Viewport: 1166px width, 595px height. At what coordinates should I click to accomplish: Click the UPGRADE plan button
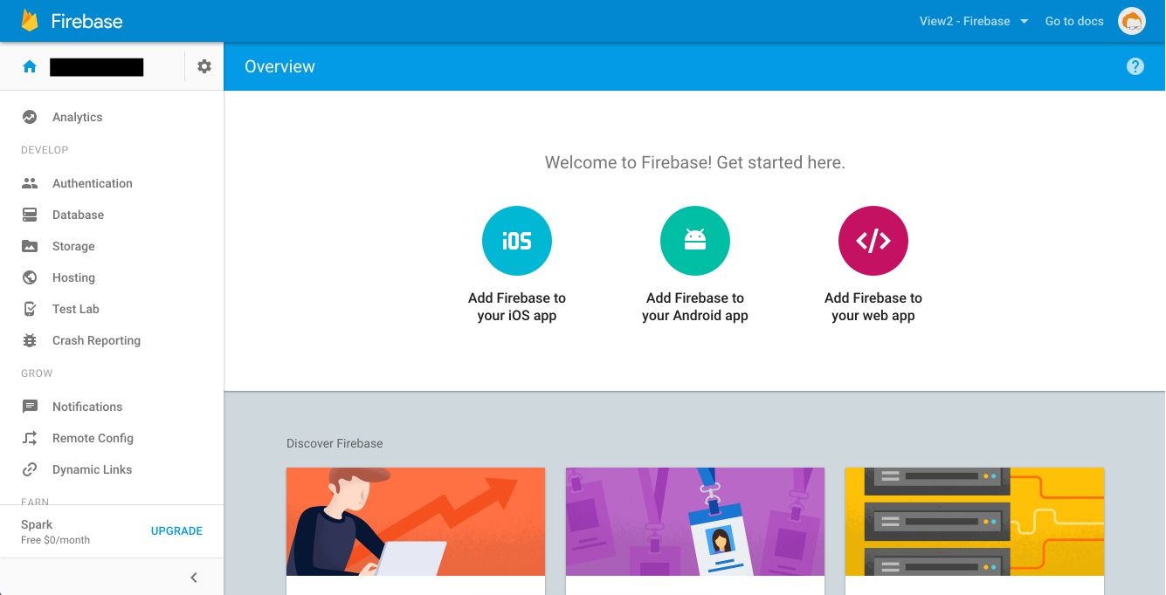(176, 530)
